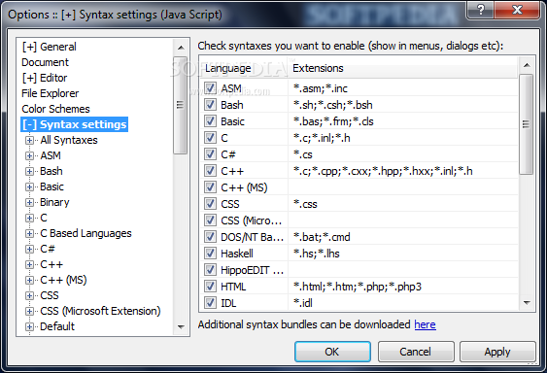The height and width of the screenshot is (373, 547).
Task: Select the C entry in options tree
Action: click(x=44, y=218)
